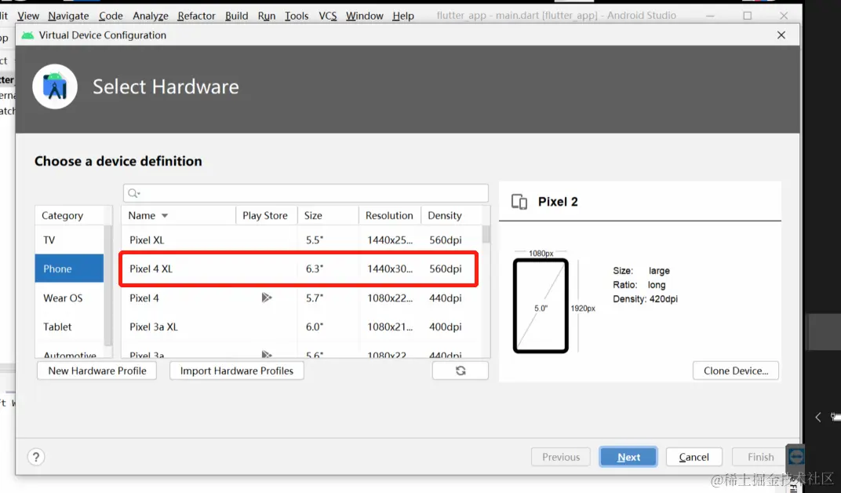Click the 6.0" size cell of Pixel 3a XL

coord(315,327)
